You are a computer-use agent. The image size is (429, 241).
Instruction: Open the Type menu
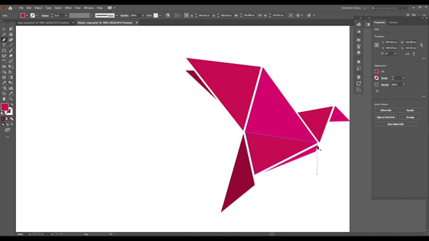pyautogui.click(x=49, y=8)
